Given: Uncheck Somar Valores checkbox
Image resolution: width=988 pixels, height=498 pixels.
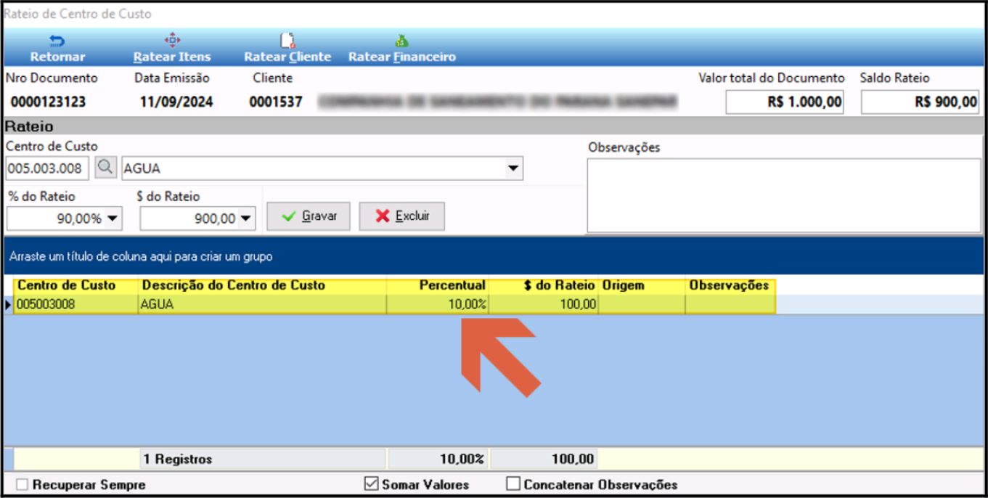Looking at the screenshot, I should [x=370, y=483].
